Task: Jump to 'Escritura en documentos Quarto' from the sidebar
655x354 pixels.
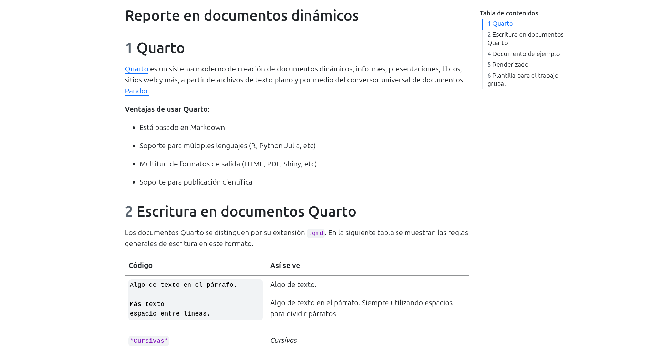Action: (x=525, y=38)
